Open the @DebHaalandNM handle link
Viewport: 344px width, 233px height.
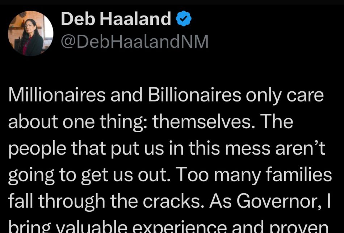tap(134, 42)
